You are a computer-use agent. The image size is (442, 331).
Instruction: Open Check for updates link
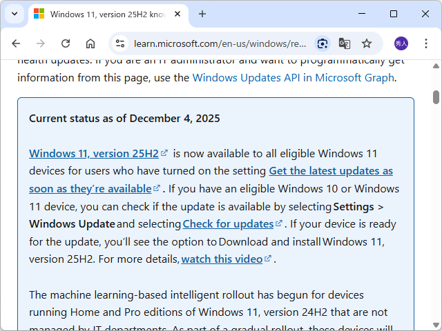(x=232, y=224)
